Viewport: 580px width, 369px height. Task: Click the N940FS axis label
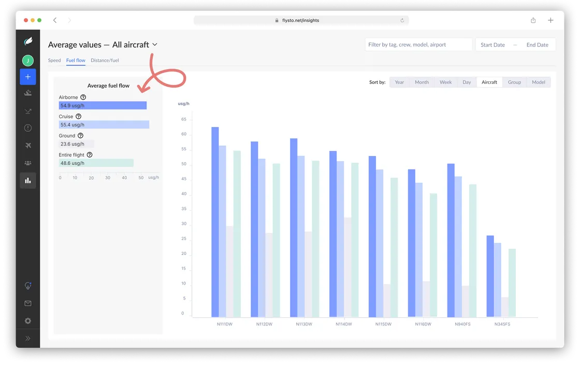click(463, 324)
